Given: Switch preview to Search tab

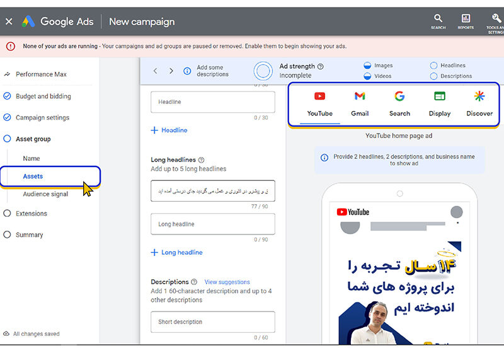Looking at the screenshot, I should click(x=399, y=104).
